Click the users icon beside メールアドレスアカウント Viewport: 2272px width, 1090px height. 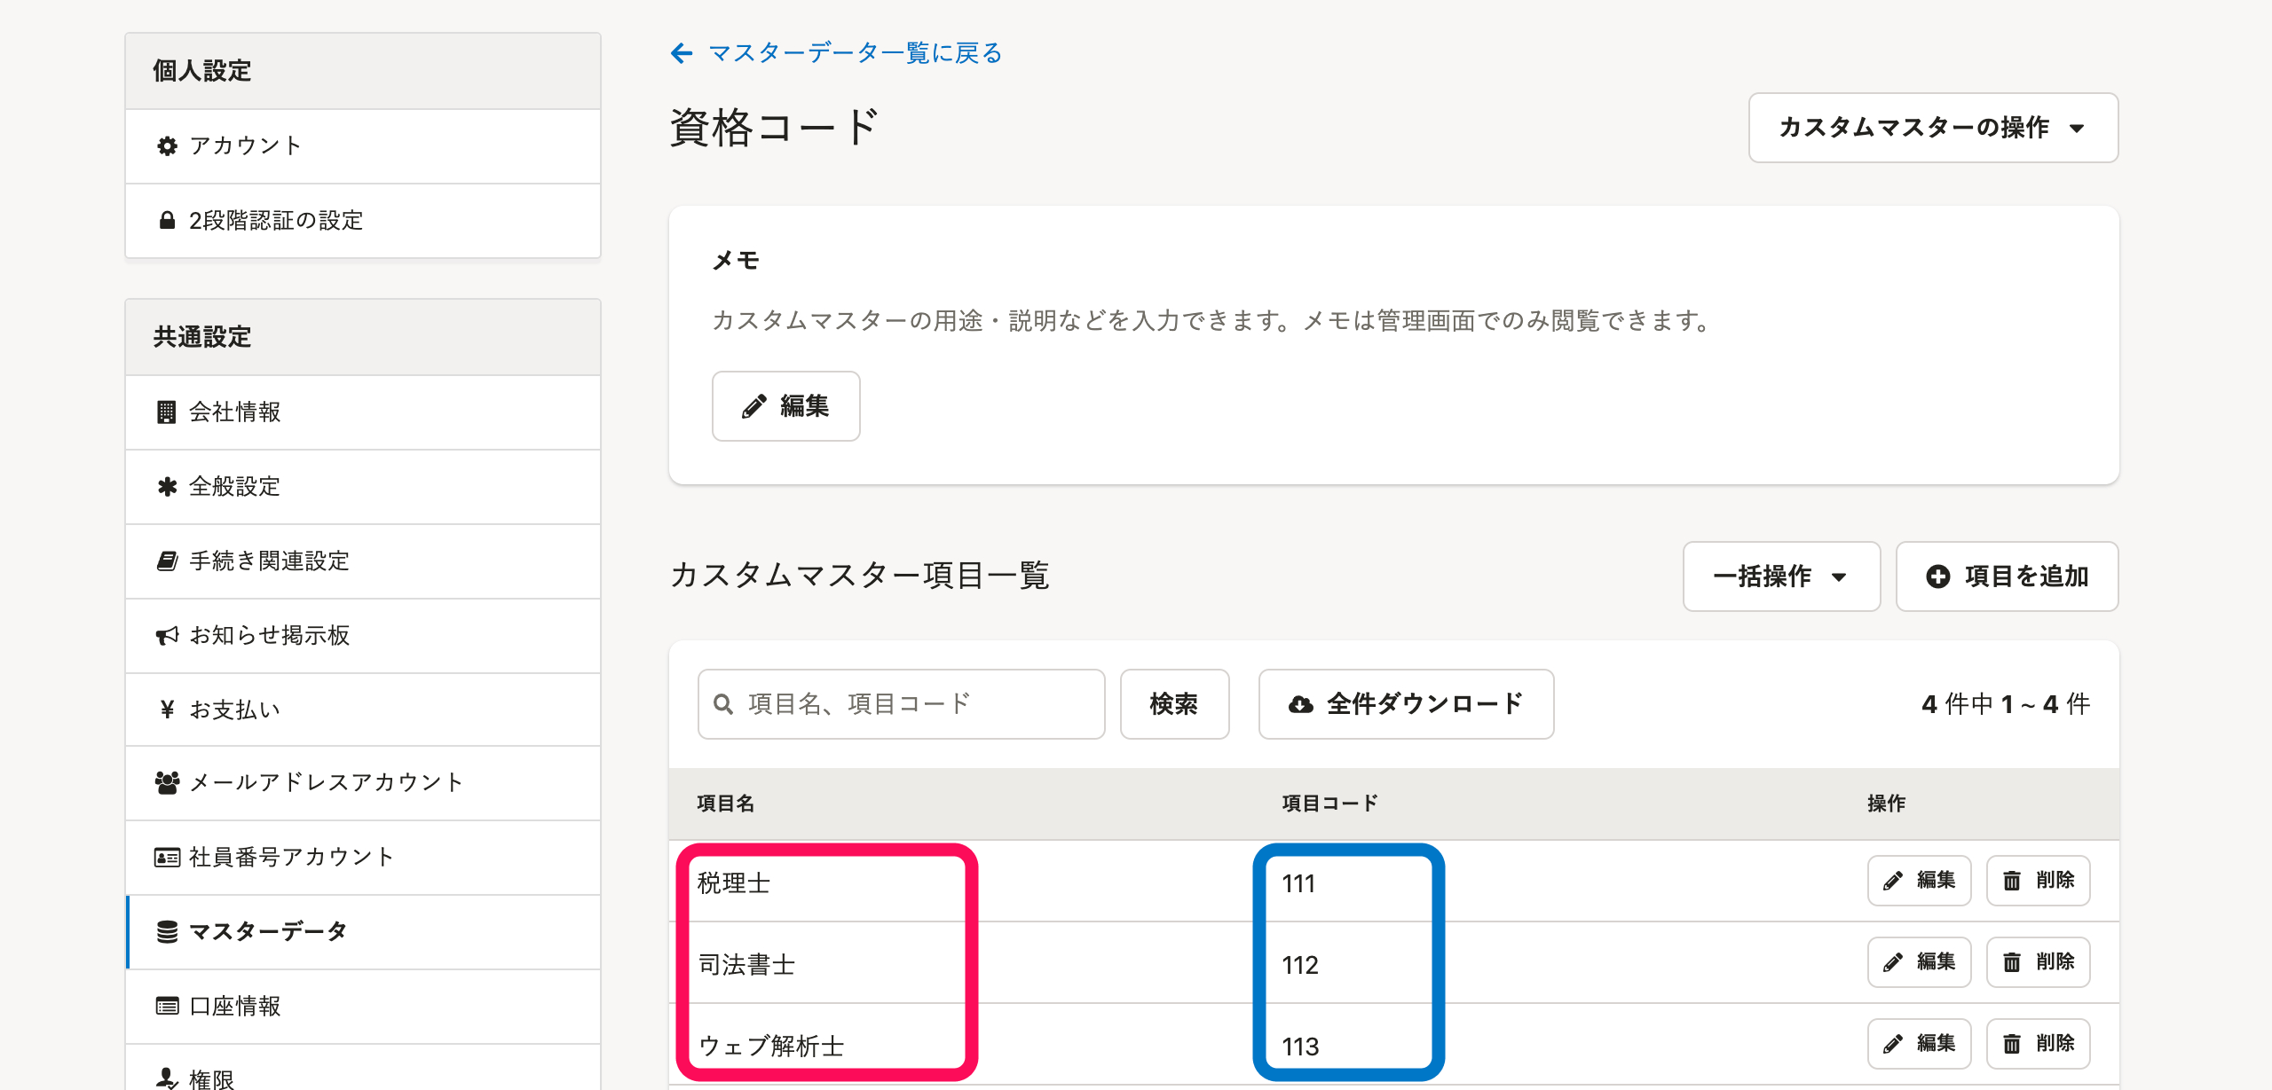click(x=167, y=782)
